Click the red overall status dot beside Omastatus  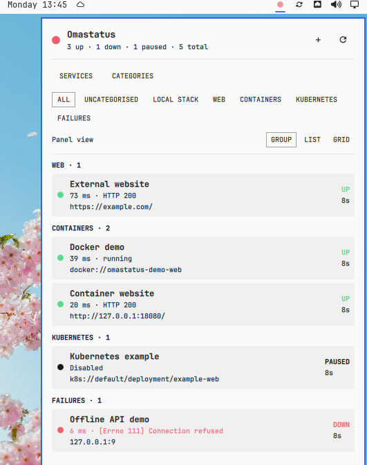pos(56,40)
